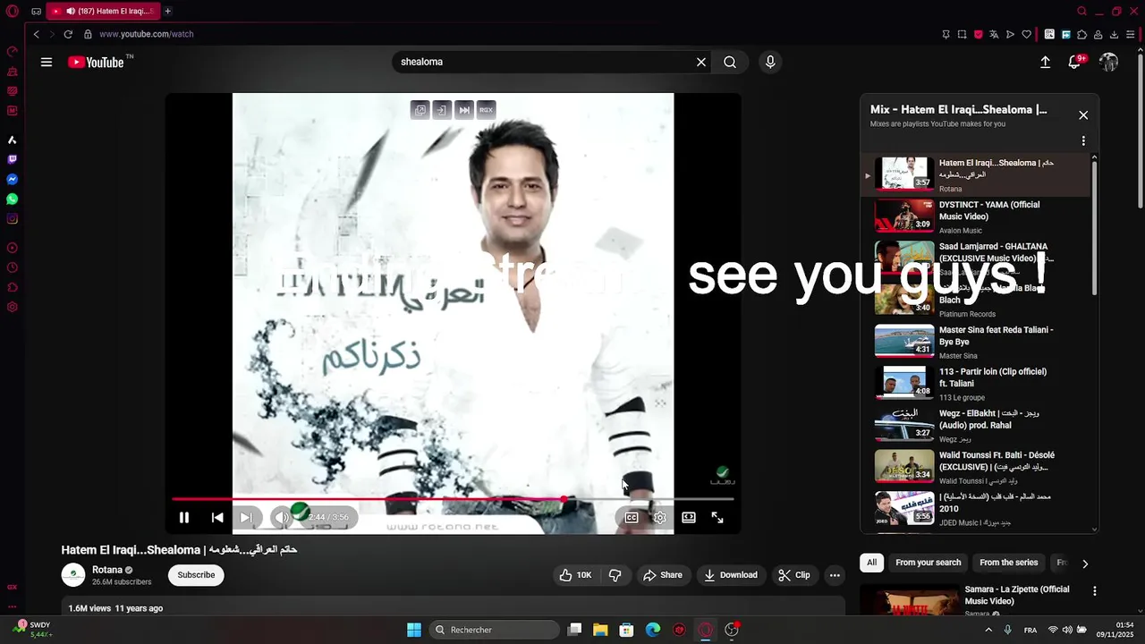Open Samara - La Zipette recommended video
The width and height of the screenshot is (1145, 644).
click(1016, 595)
